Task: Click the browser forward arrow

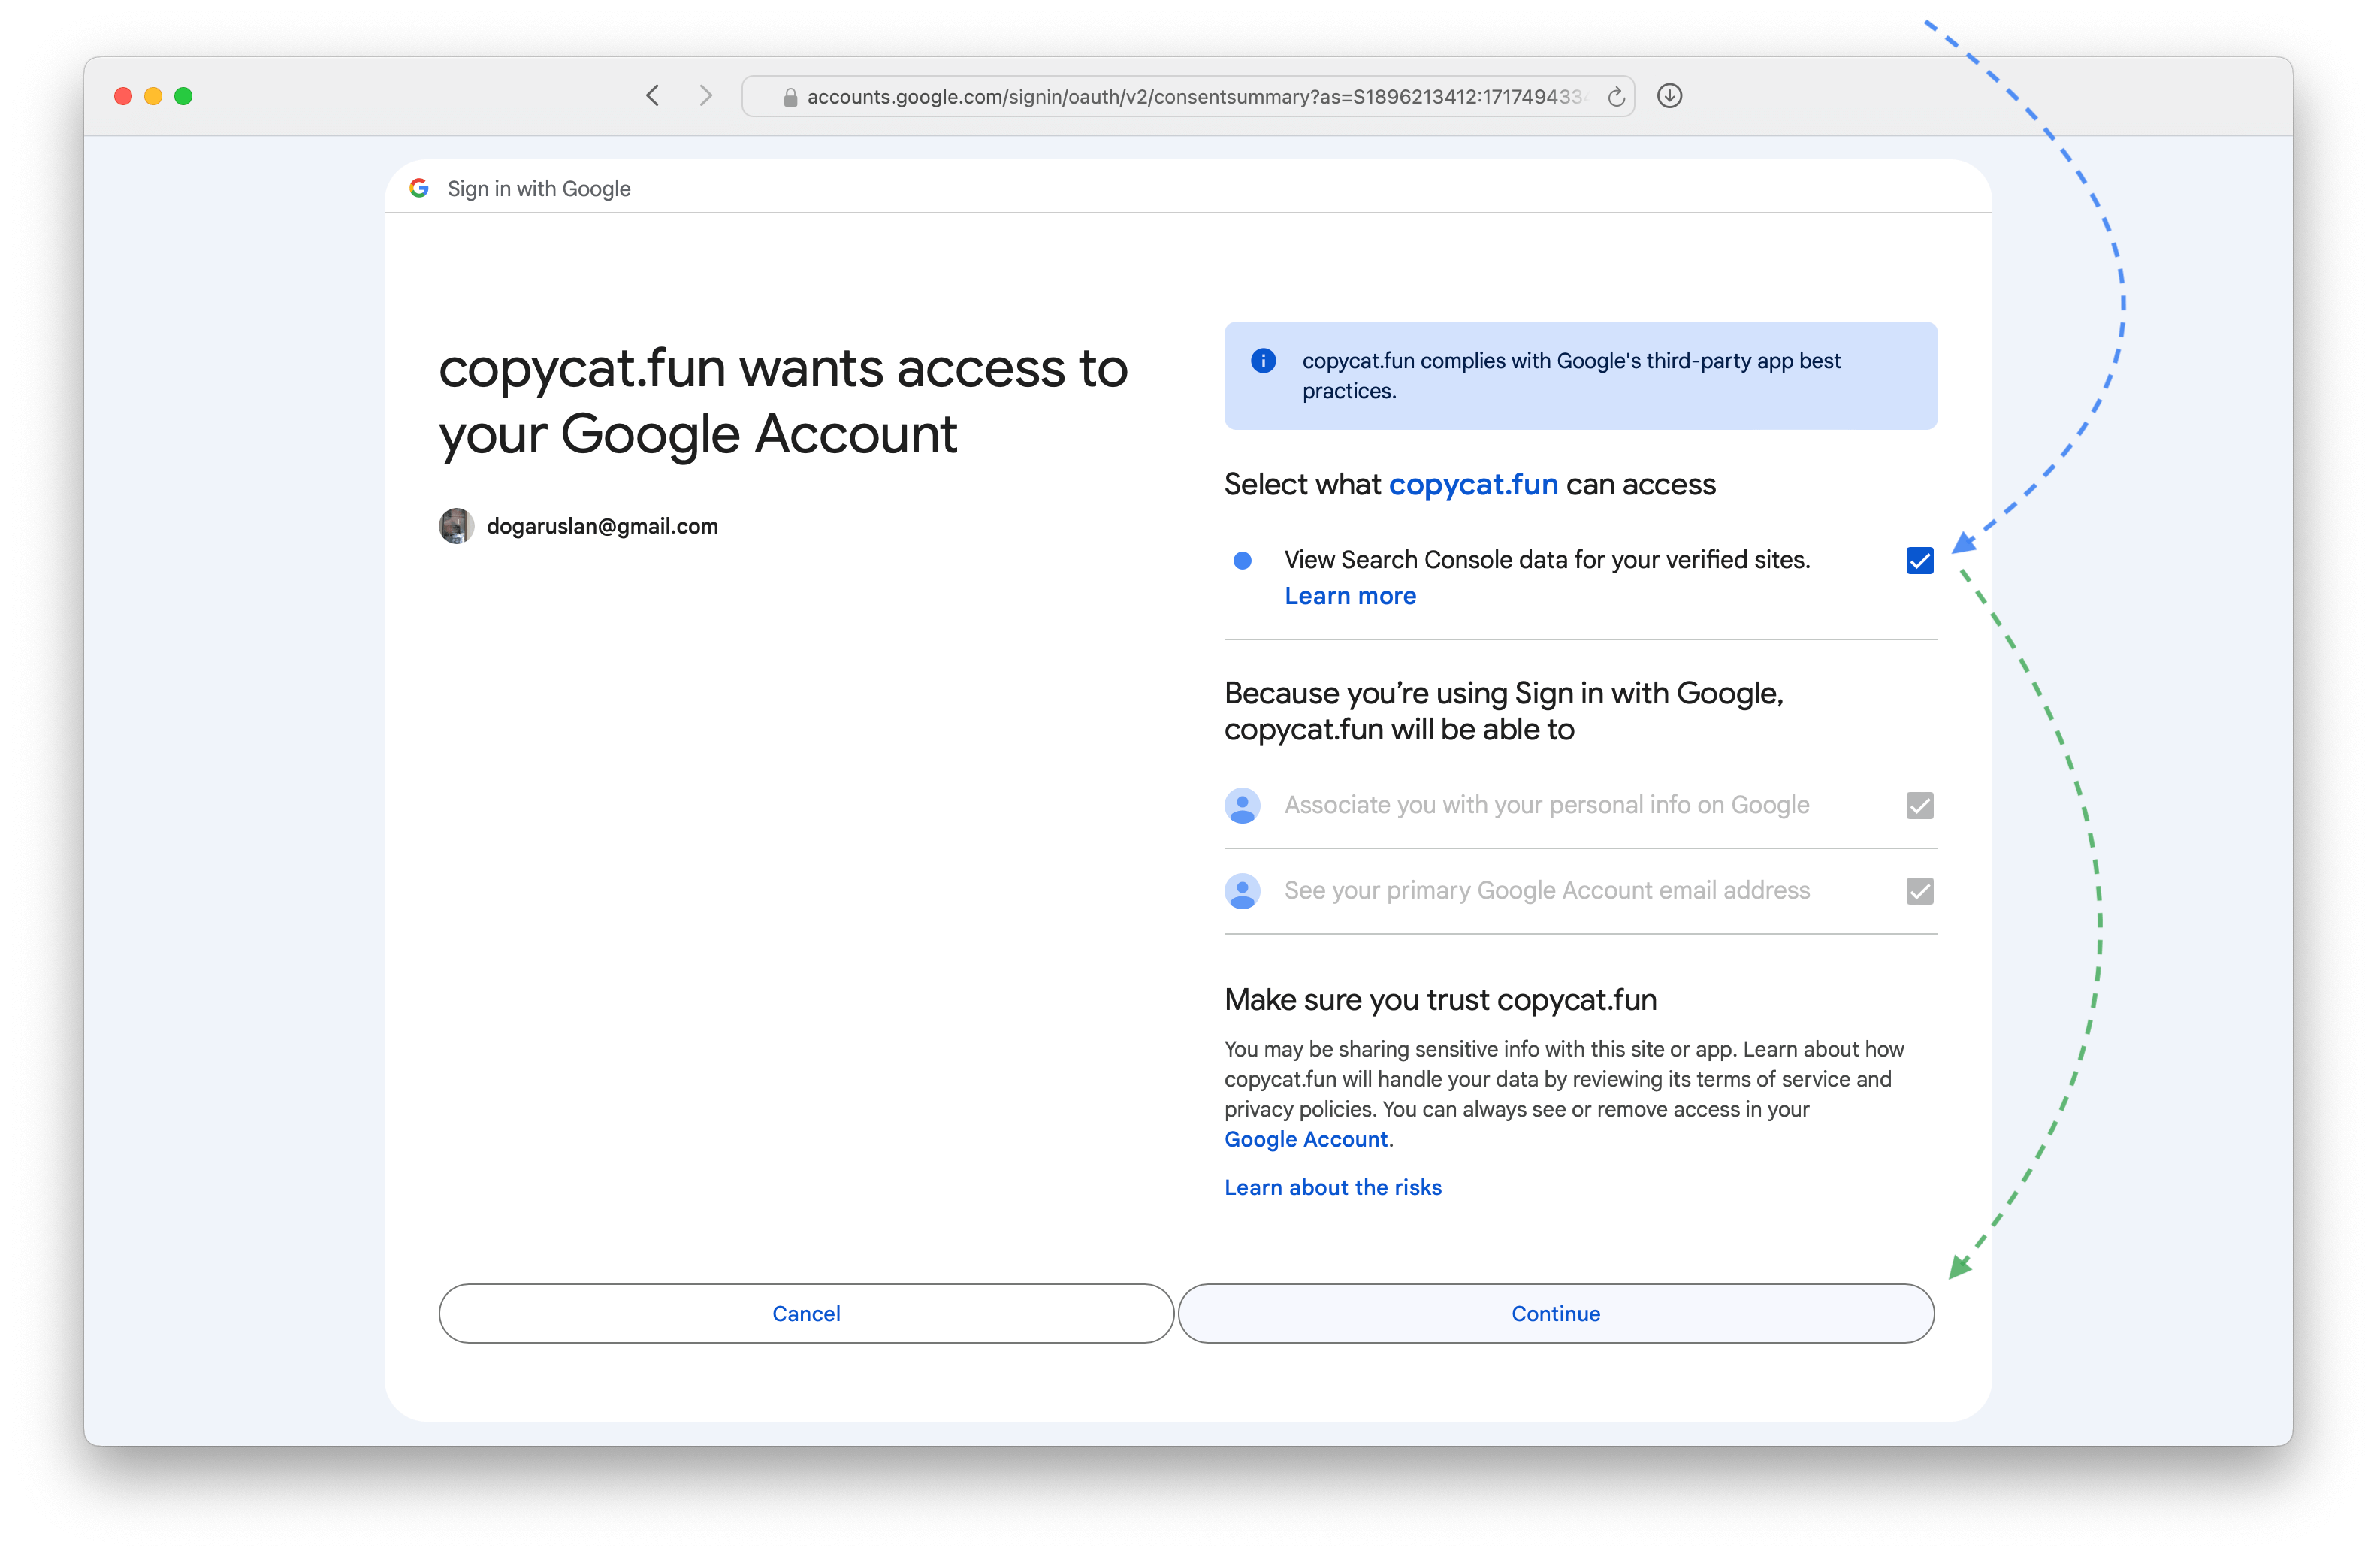Action: pos(705,96)
